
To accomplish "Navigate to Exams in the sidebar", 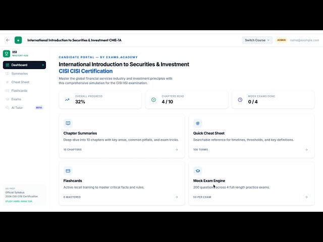I will [x=25, y=99].
